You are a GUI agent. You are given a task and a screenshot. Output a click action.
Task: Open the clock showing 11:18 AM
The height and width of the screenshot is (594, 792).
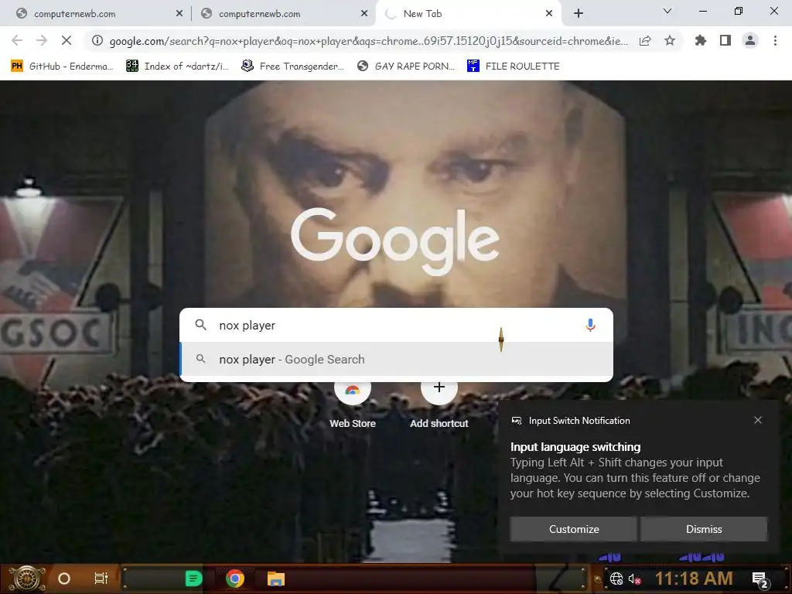point(694,579)
